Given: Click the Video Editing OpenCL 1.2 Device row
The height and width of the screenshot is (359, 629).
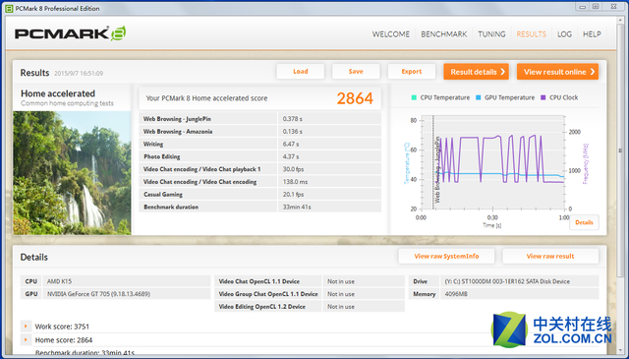Looking at the screenshot, I should click(310, 307).
